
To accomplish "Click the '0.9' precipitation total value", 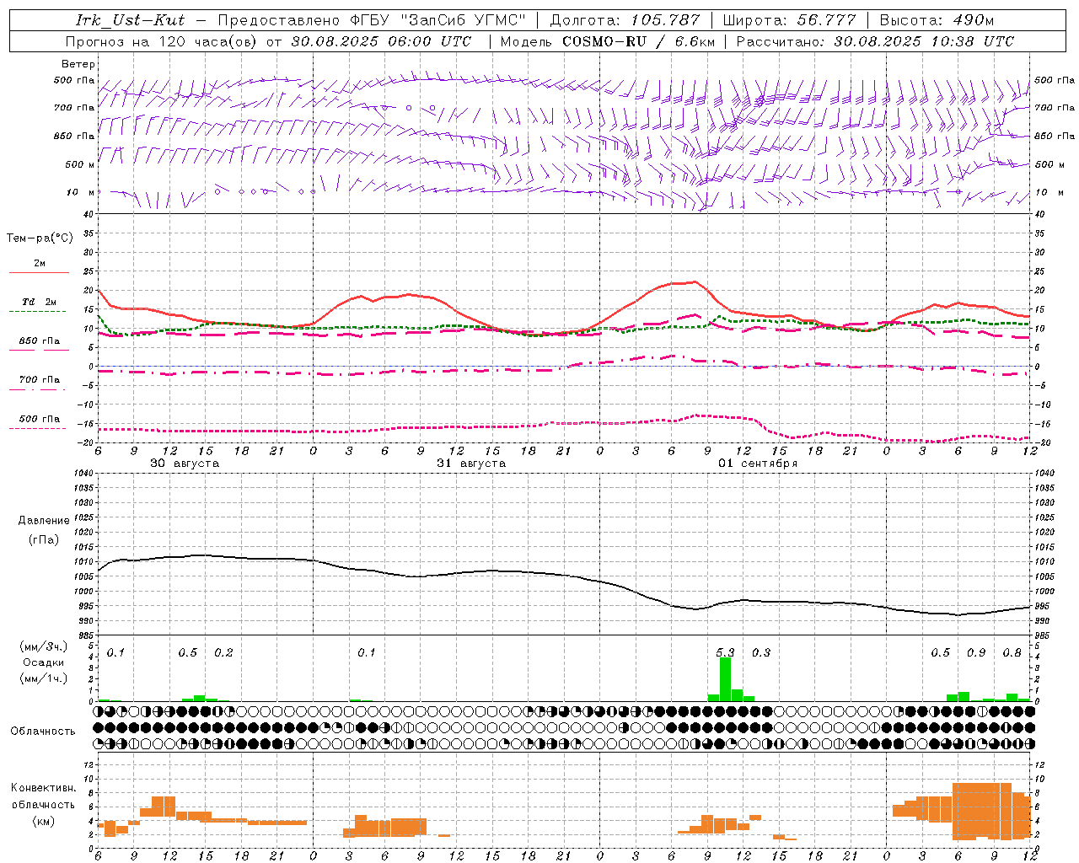I will pos(976,653).
